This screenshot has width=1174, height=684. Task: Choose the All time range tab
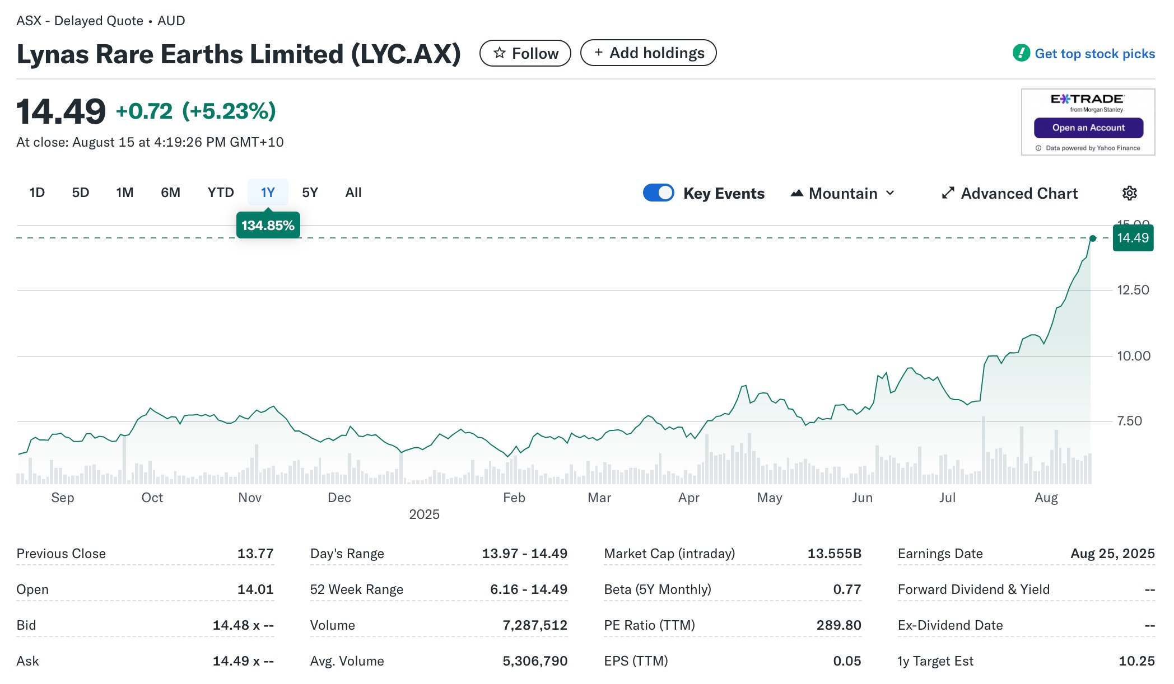click(x=353, y=193)
